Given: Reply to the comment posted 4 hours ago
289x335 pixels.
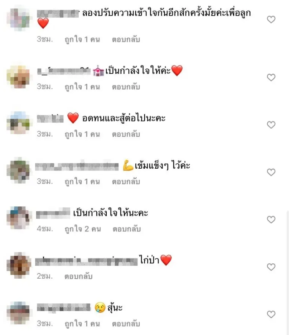Looking at the screenshot, I should click(126, 229).
